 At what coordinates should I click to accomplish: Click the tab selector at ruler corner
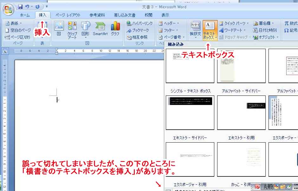click(x=5, y=51)
